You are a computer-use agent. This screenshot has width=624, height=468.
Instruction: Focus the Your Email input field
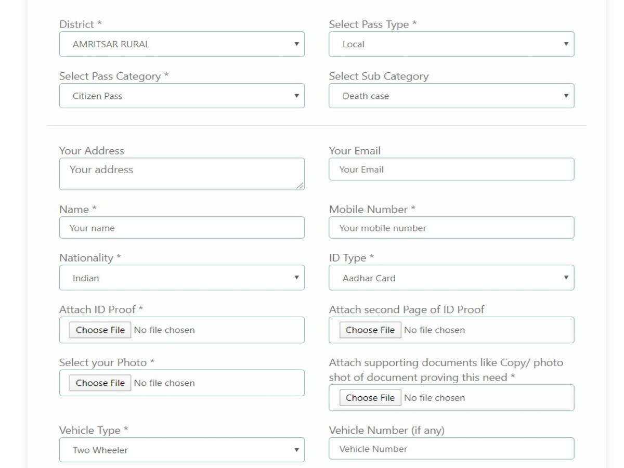451,170
